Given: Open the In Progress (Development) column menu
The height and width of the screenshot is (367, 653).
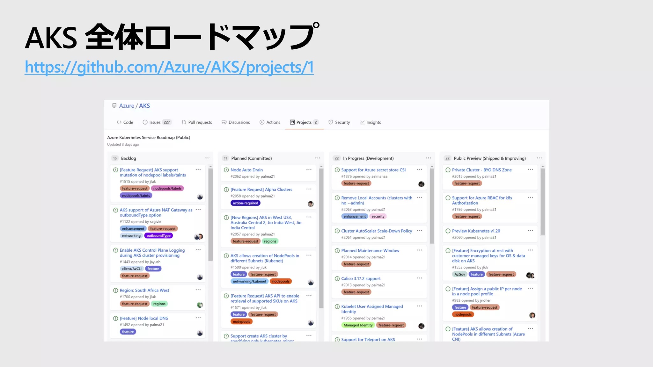Looking at the screenshot, I should pyautogui.click(x=429, y=158).
